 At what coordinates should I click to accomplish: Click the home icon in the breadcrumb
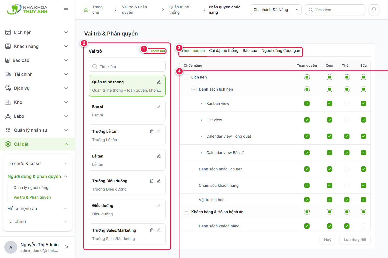coord(86,10)
